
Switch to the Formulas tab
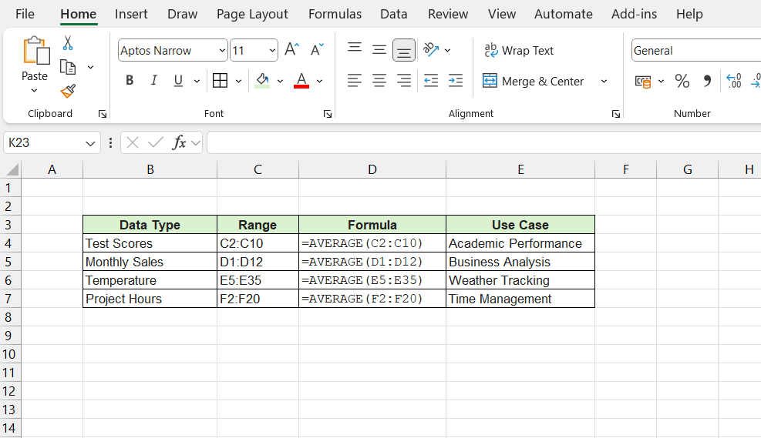click(x=335, y=14)
